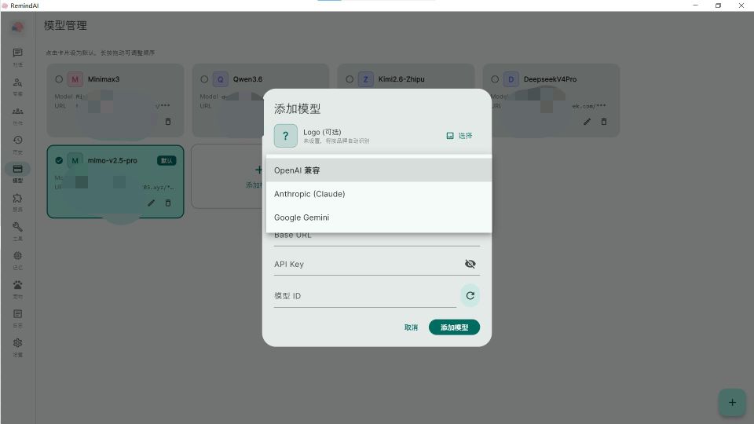Click the mimo-v2.5-pro M avatar icon
Image resolution: width=754 pixels, height=424 pixels.
[x=75, y=160]
